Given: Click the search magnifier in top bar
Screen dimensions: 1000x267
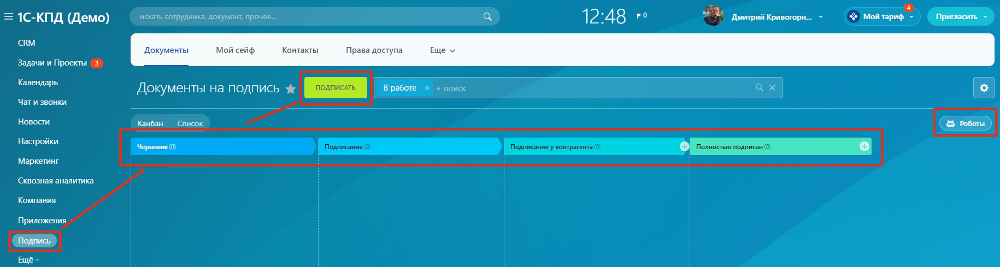Looking at the screenshot, I should tap(487, 16).
